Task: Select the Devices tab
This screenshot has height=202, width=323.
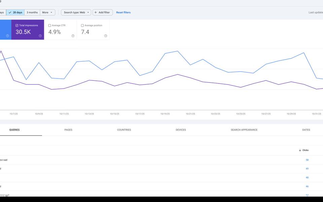Action: pos(181,130)
